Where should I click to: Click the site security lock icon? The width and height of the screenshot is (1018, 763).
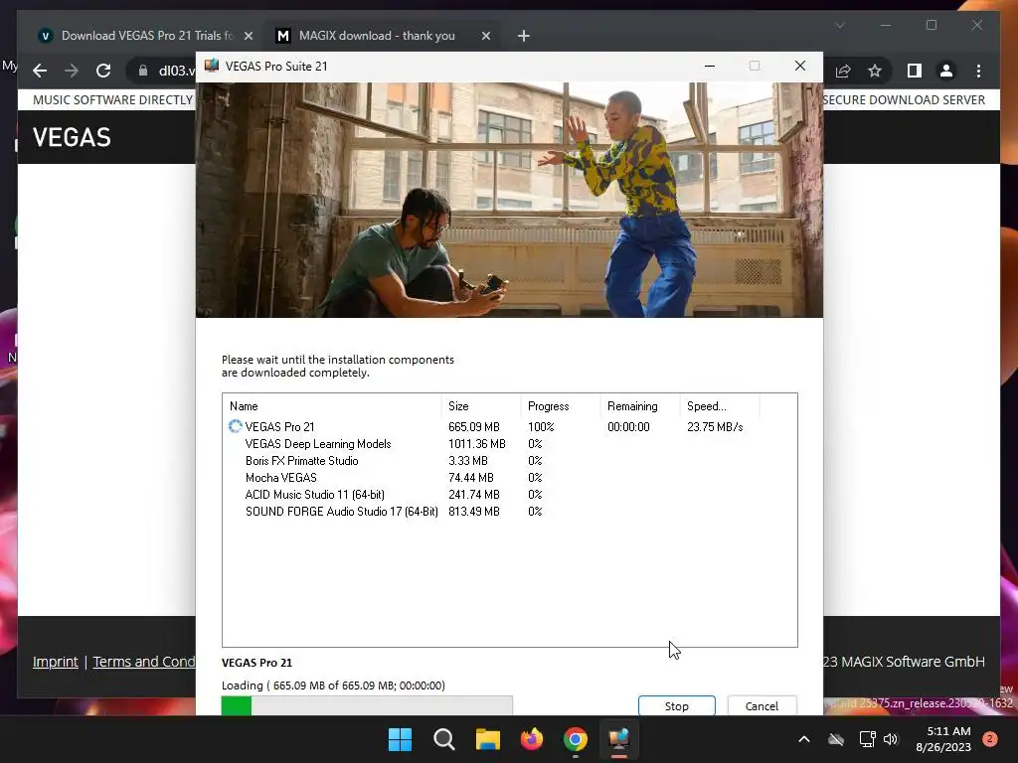coord(143,71)
